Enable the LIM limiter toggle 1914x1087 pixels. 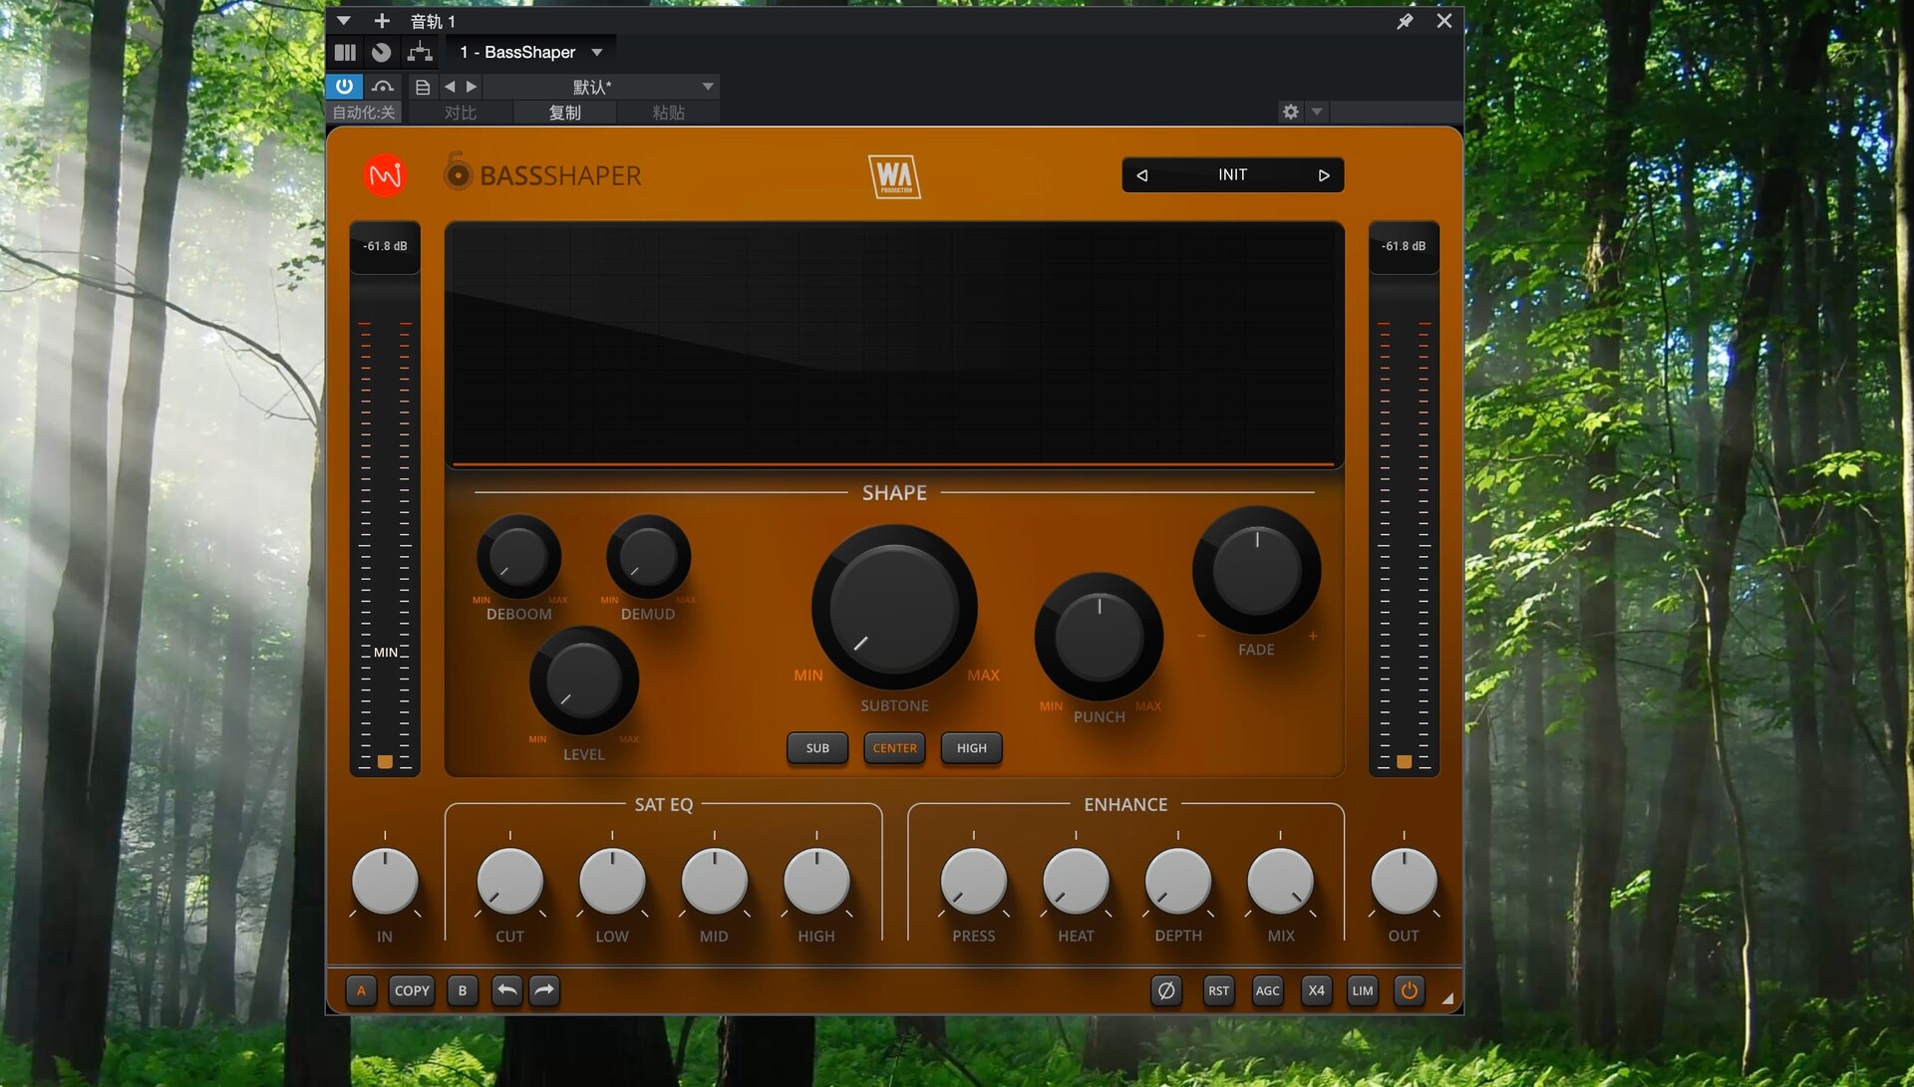1362,990
